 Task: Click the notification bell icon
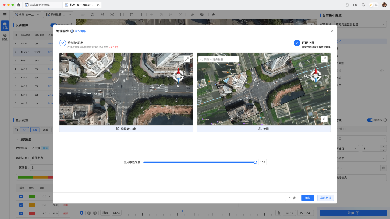363,5
